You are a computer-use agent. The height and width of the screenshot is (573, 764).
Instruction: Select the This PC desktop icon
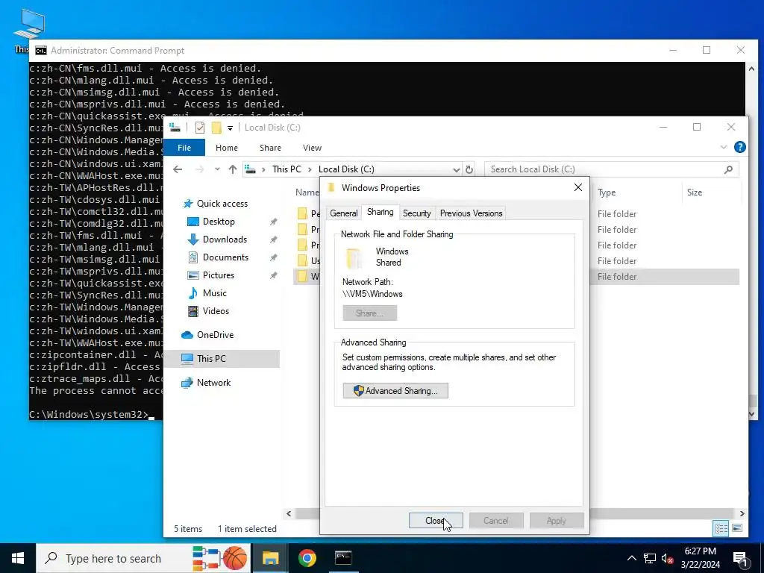[28, 31]
